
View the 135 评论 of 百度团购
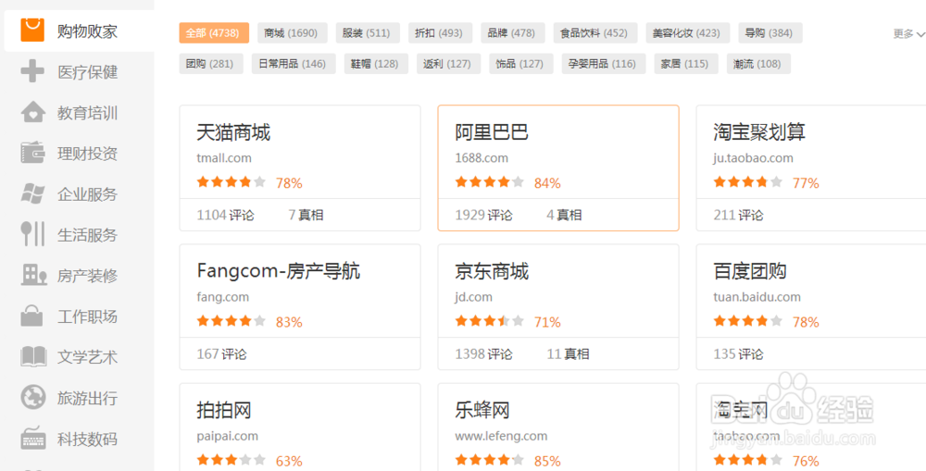coord(738,354)
